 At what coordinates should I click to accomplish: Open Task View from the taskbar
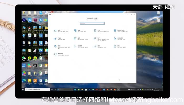55,90
